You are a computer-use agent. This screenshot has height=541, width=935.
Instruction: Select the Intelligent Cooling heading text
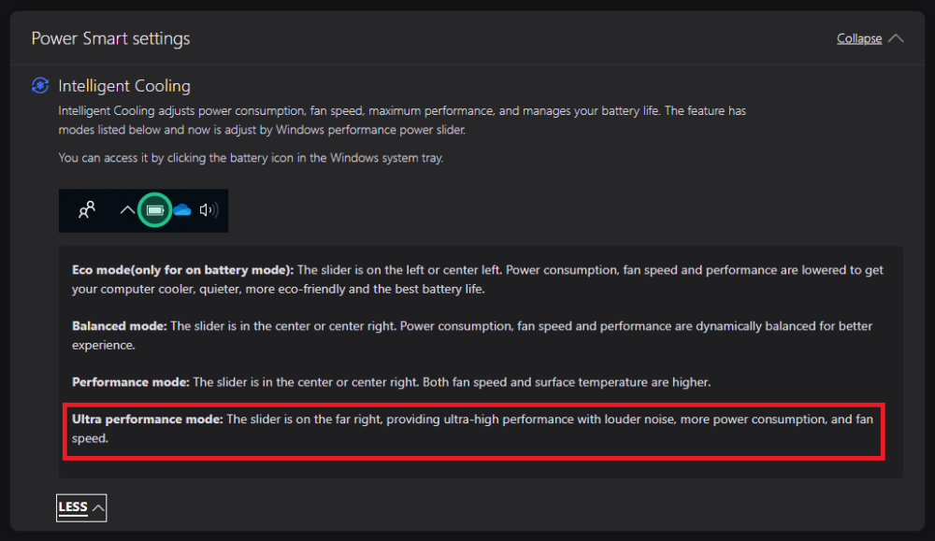click(124, 86)
